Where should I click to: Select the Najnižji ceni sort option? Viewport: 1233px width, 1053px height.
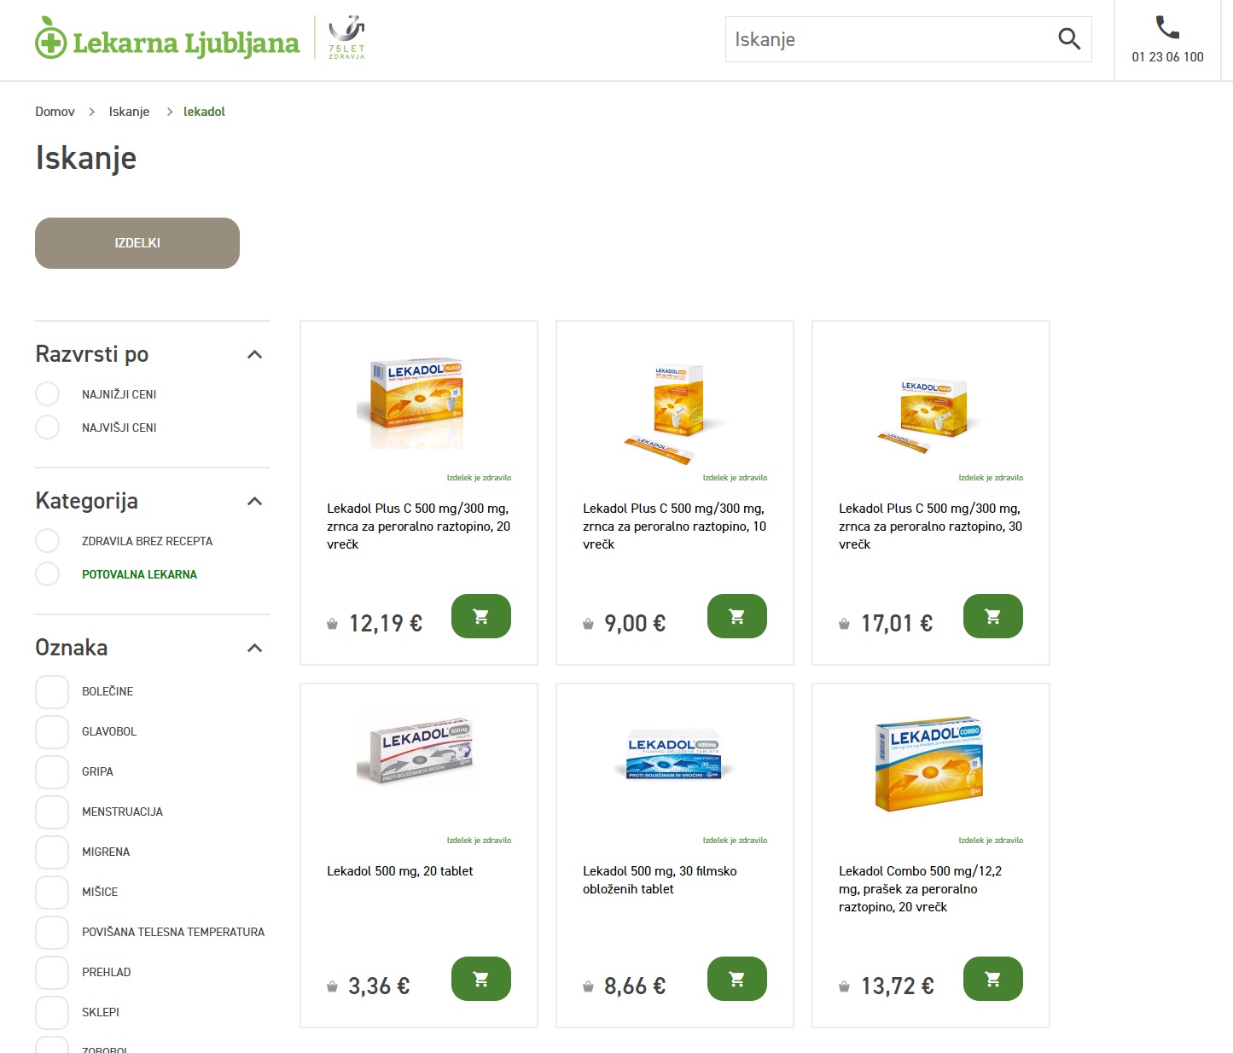[48, 394]
